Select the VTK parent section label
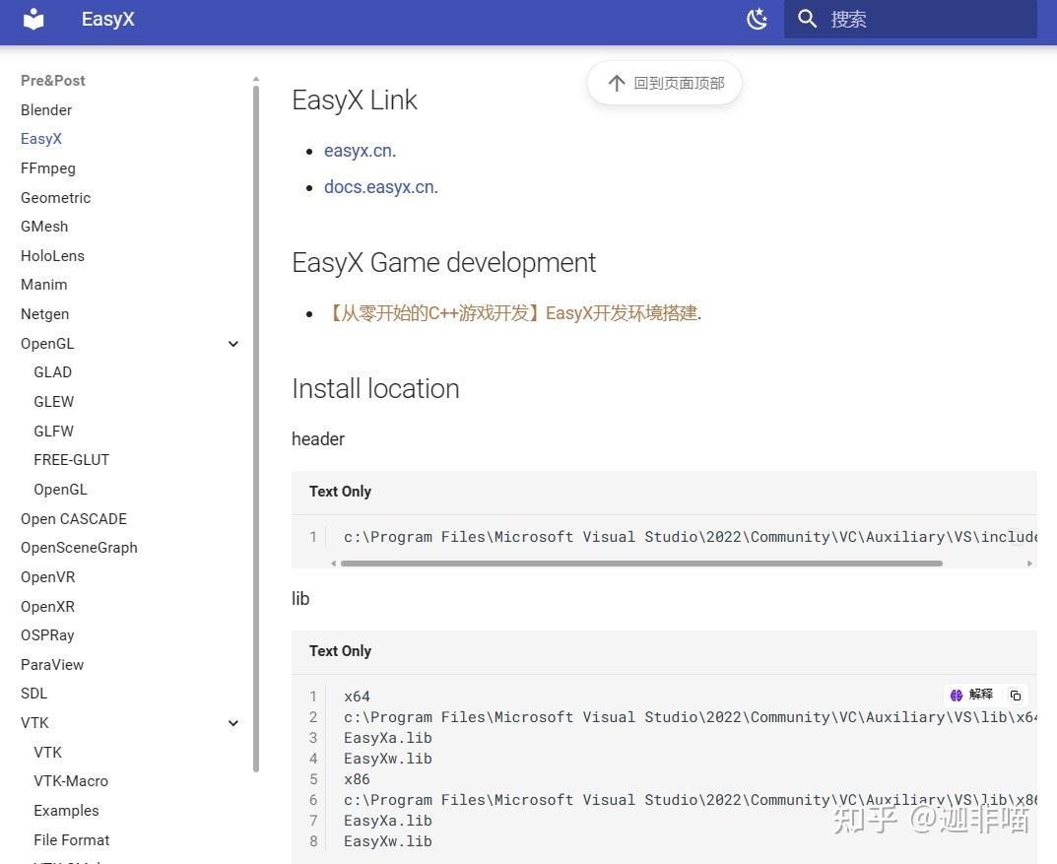 coord(34,723)
